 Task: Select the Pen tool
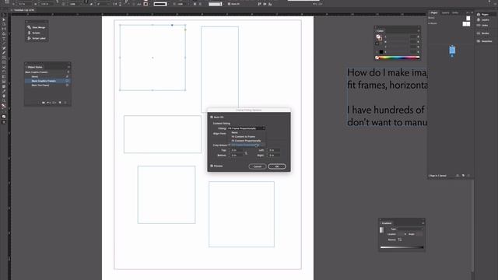coord(4,48)
